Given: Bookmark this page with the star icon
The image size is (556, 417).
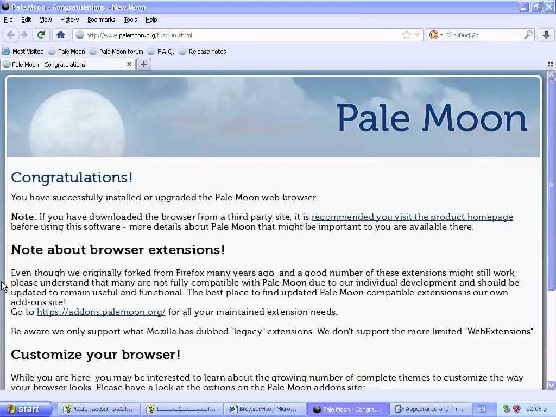Looking at the screenshot, I should pyautogui.click(x=406, y=35).
